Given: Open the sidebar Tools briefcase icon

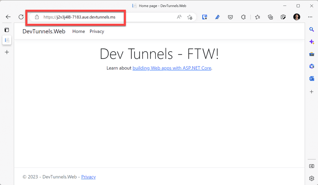Looking at the screenshot, I should (311, 54).
